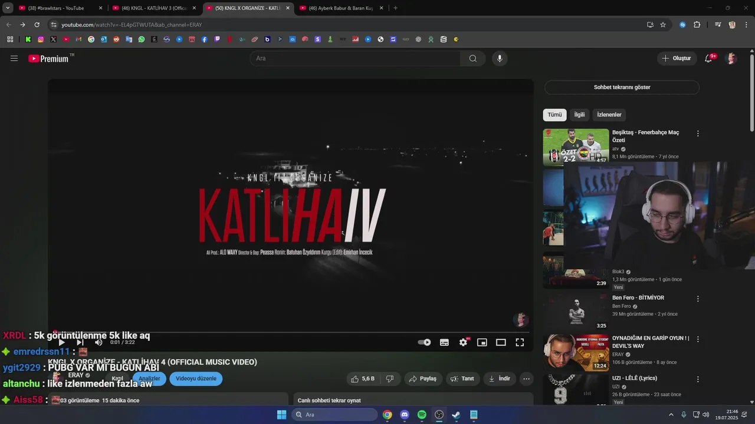This screenshot has width=755, height=424.
Task: Open the WhatsApp bookmark icon
Action: coord(142,39)
